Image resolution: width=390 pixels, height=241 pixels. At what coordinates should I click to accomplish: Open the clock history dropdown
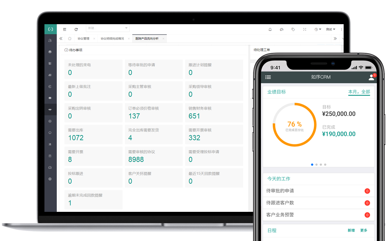click(x=318, y=30)
